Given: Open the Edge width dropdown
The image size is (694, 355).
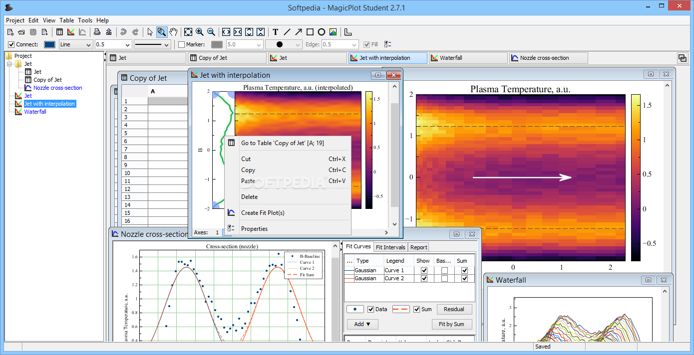Looking at the screenshot, I should (340, 44).
